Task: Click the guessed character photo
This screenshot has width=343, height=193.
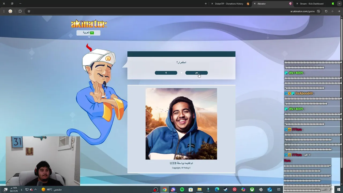Action: point(181,124)
